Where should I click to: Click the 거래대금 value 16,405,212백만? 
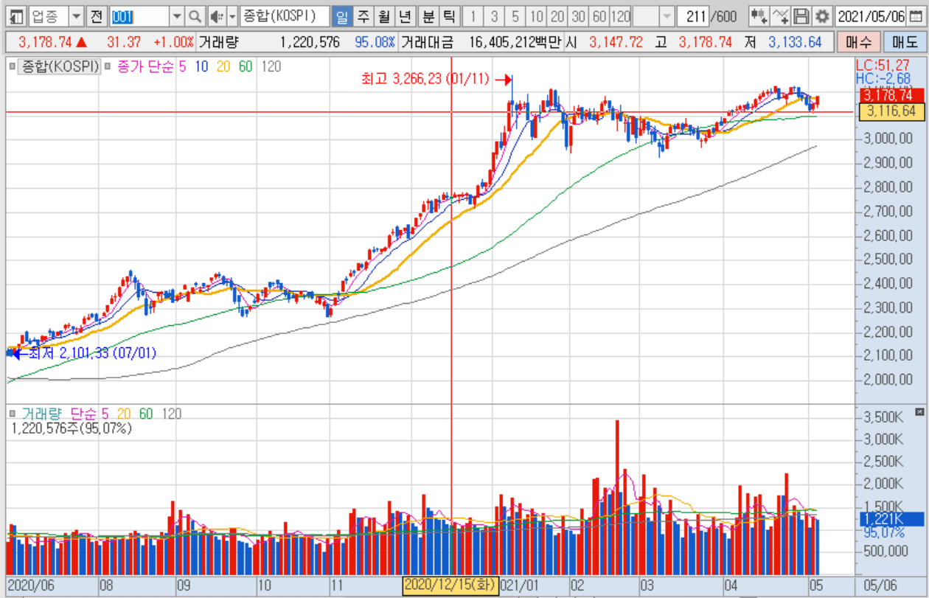pos(515,43)
